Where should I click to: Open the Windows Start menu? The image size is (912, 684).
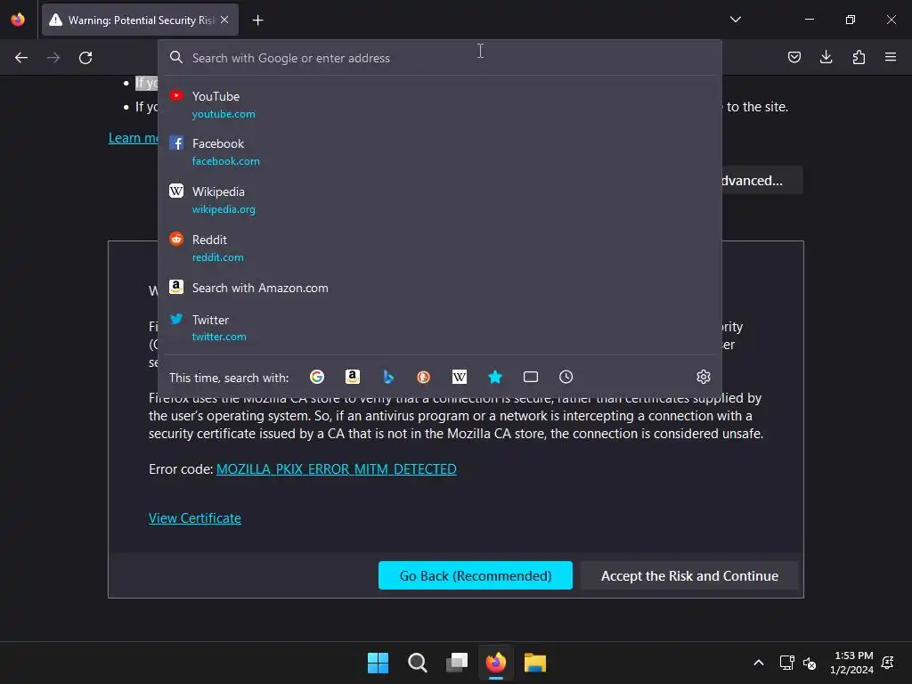(378, 663)
